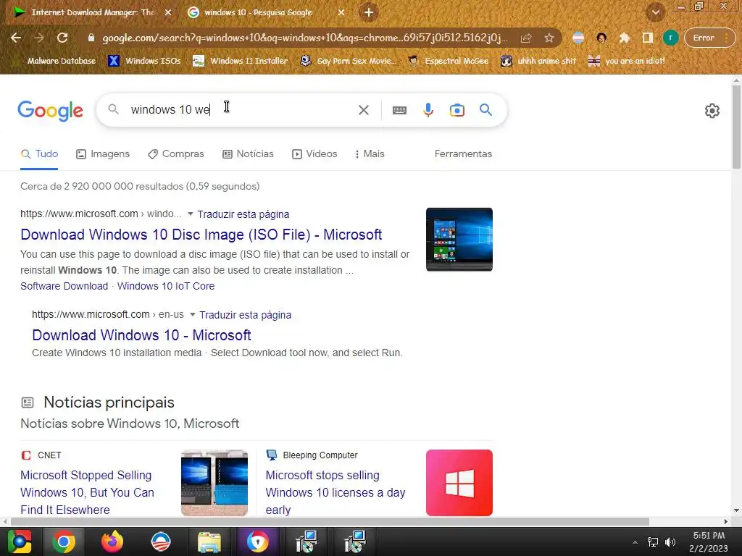Open the Chrome side panel icon
This screenshot has width=742, height=556.
tap(647, 38)
